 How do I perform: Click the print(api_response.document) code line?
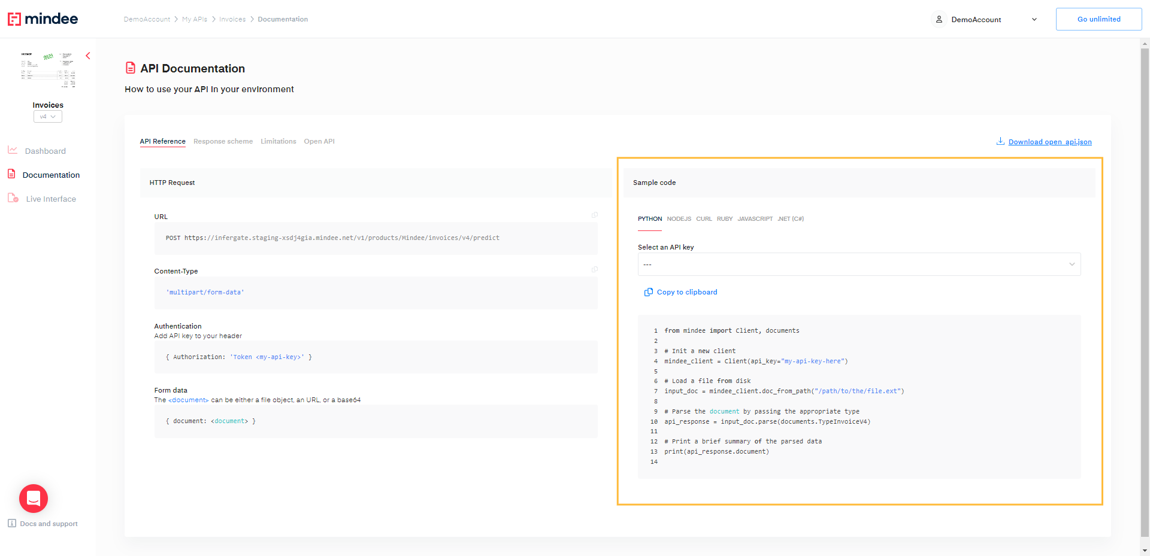click(716, 452)
